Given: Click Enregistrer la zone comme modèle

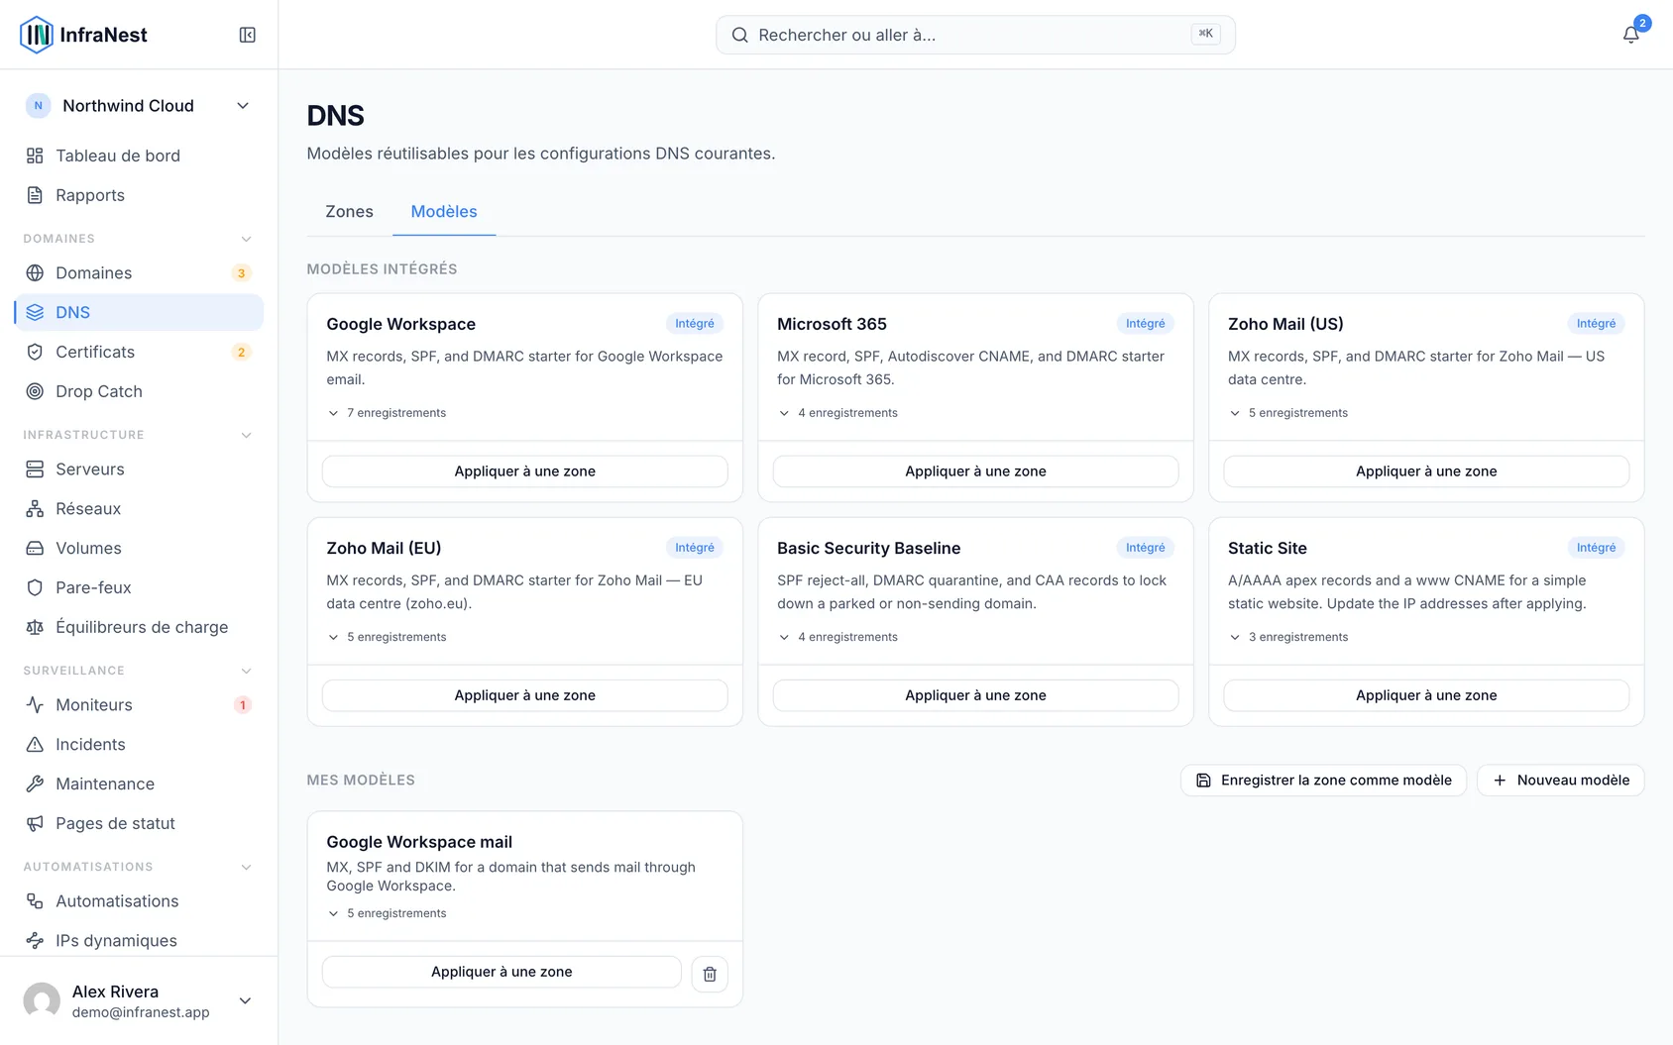Looking at the screenshot, I should [x=1323, y=781].
